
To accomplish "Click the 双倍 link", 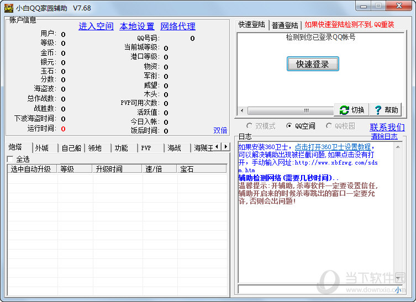I will point(220,130).
